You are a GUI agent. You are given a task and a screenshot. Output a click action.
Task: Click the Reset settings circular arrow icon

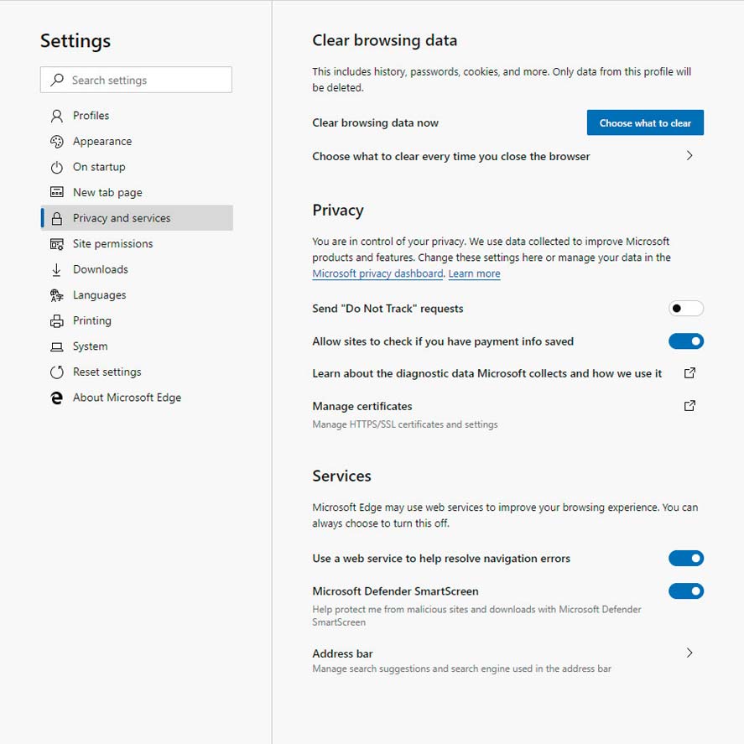tap(56, 372)
